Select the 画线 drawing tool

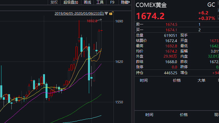[x=87, y=2]
